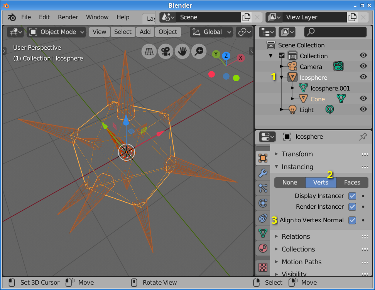Image resolution: width=375 pixels, height=290 pixels.
Task: Open the editor type dropdown in viewport
Action: [16, 32]
